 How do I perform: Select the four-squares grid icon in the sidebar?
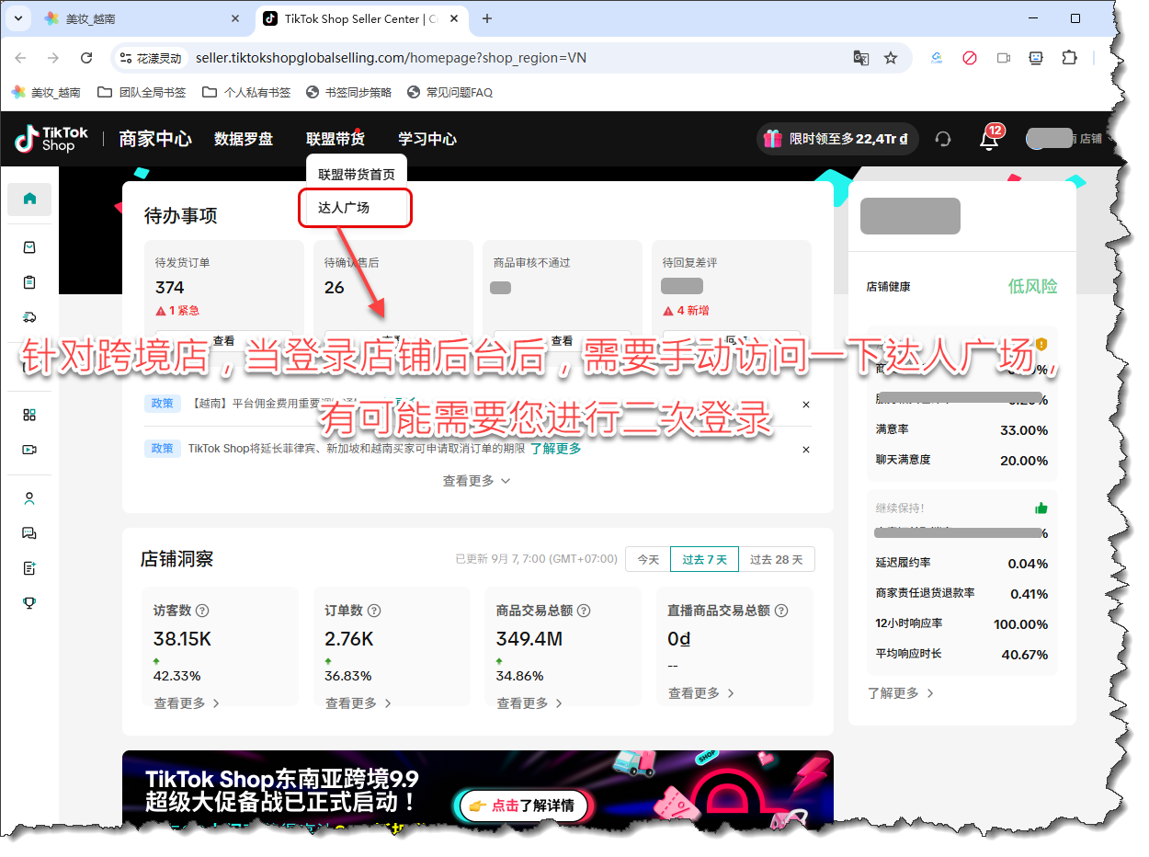tap(29, 415)
